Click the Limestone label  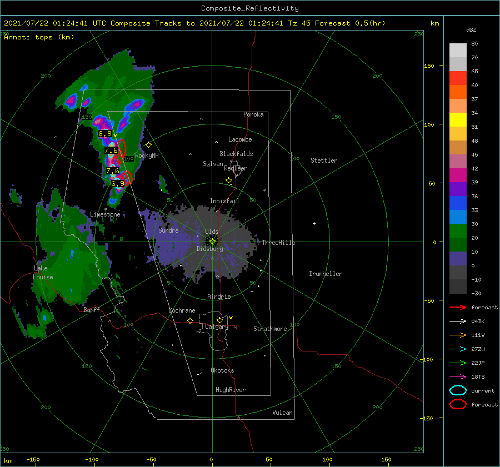tap(105, 214)
